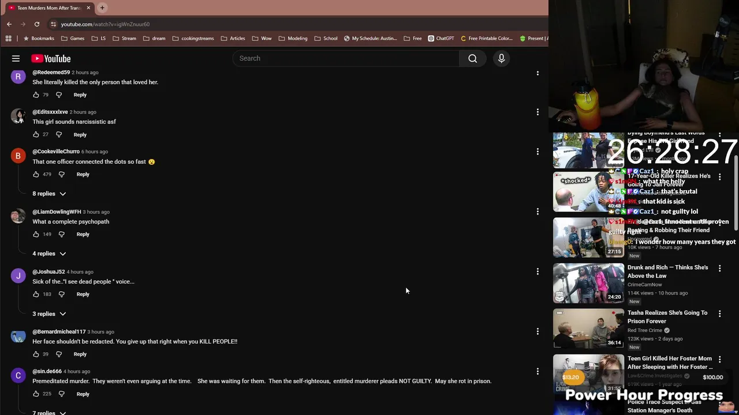The height and width of the screenshot is (415, 739).
Task: Open the cookingstreams bookmark folder
Action: [x=193, y=39]
